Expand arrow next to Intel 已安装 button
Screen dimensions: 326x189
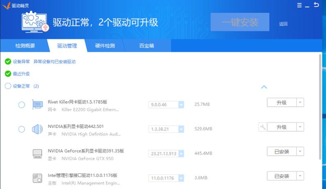point(300,176)
